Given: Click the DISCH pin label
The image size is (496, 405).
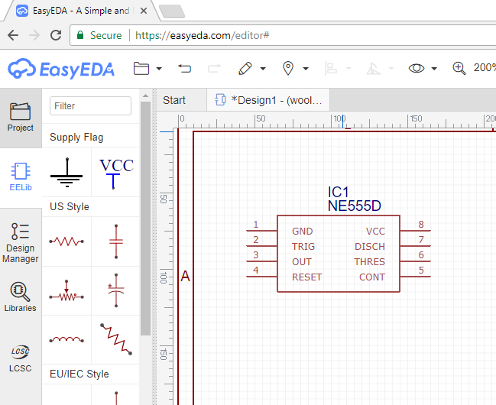Looking at the screenshot, I should (x=370, y=247).
